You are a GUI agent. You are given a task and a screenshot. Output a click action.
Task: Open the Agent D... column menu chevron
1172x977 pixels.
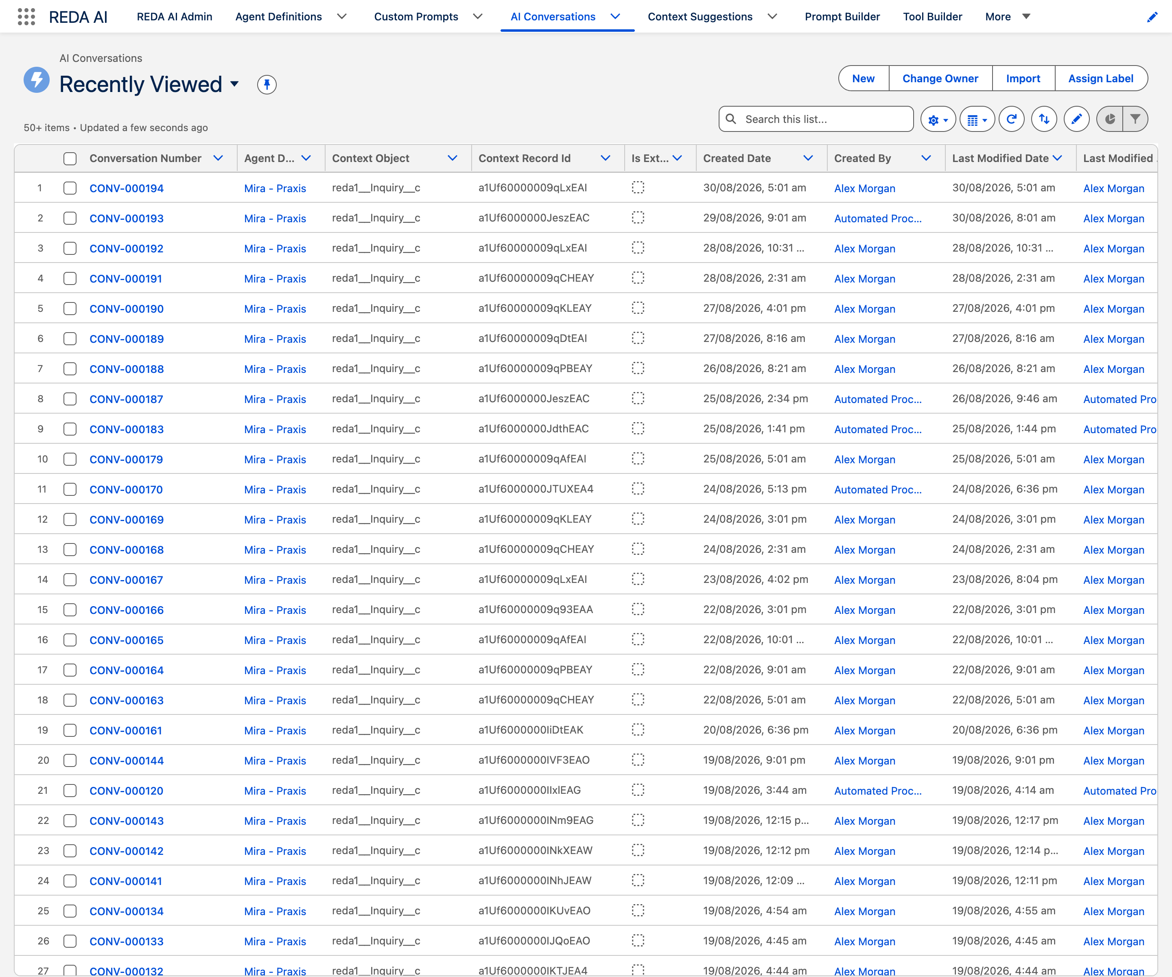point(306,158)
